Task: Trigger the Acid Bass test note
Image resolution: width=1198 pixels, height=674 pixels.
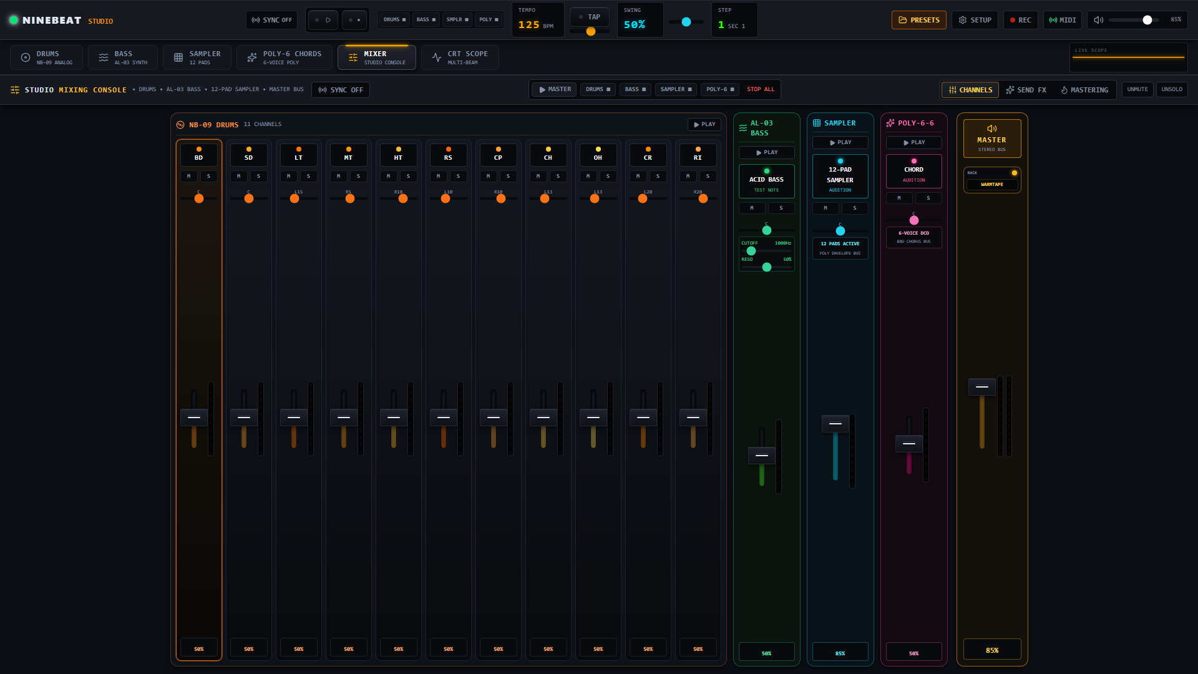Action: pyautogui.click(x=767, y=181)
